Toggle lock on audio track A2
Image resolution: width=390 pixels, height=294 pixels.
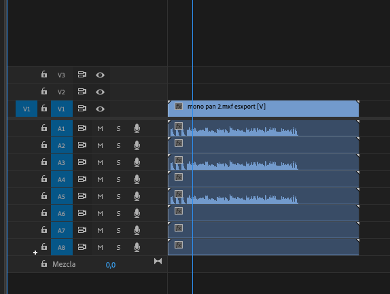(x=44, y=145)
